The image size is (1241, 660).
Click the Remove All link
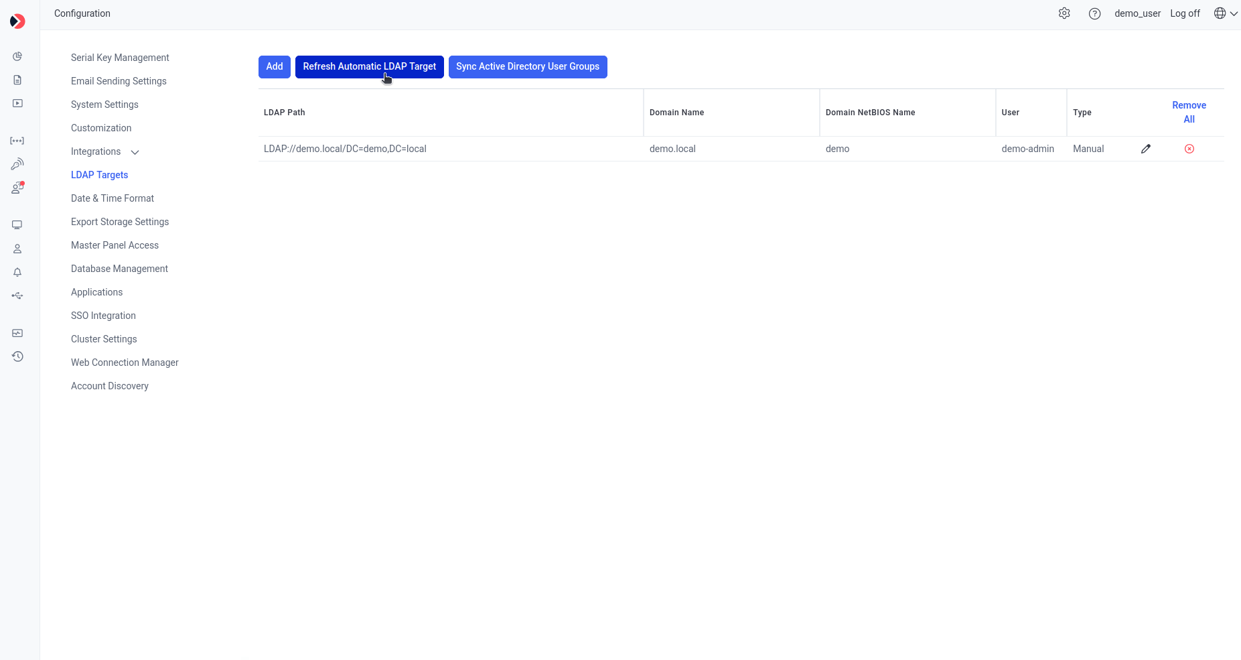click(1189, 113)
